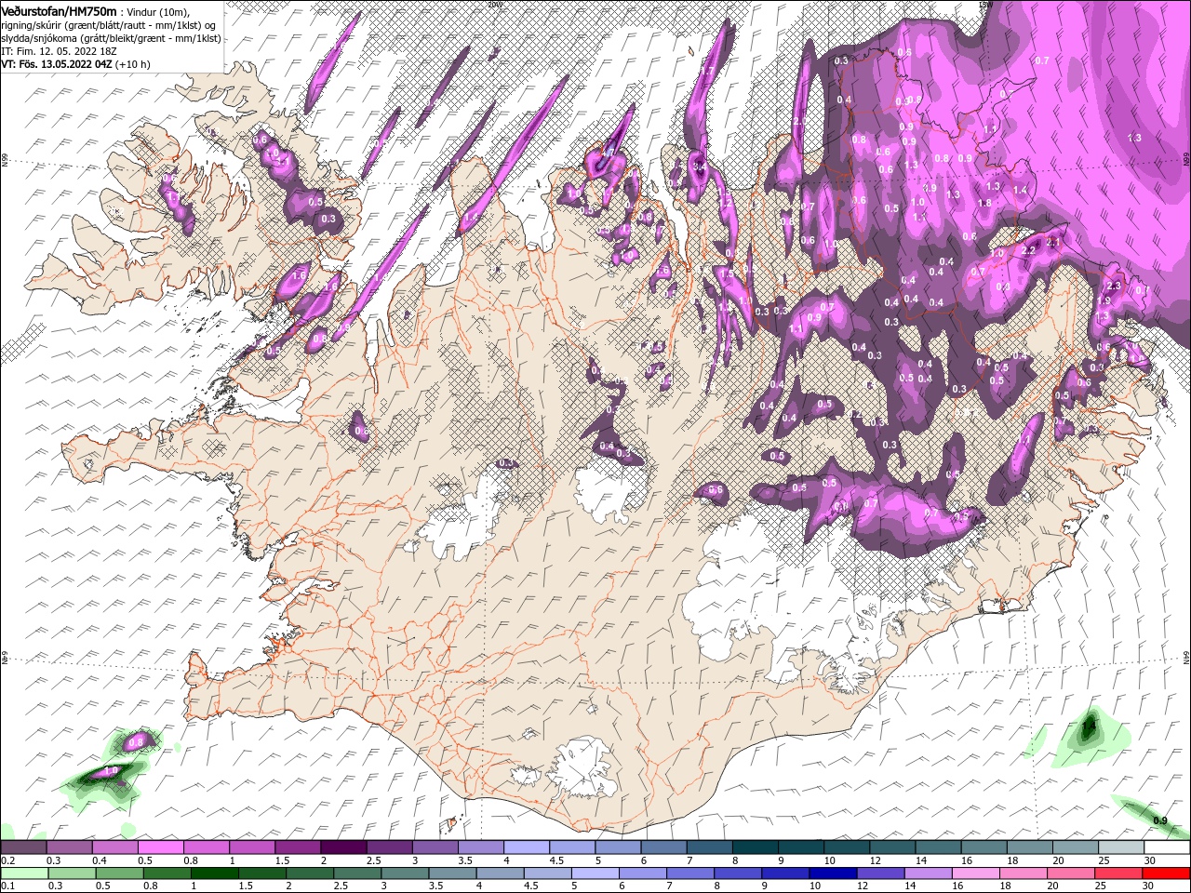Click the '0.1' label in the rain legend
Image resolution: width=1191 pixels, height=893 pixels.
[7, 886]
